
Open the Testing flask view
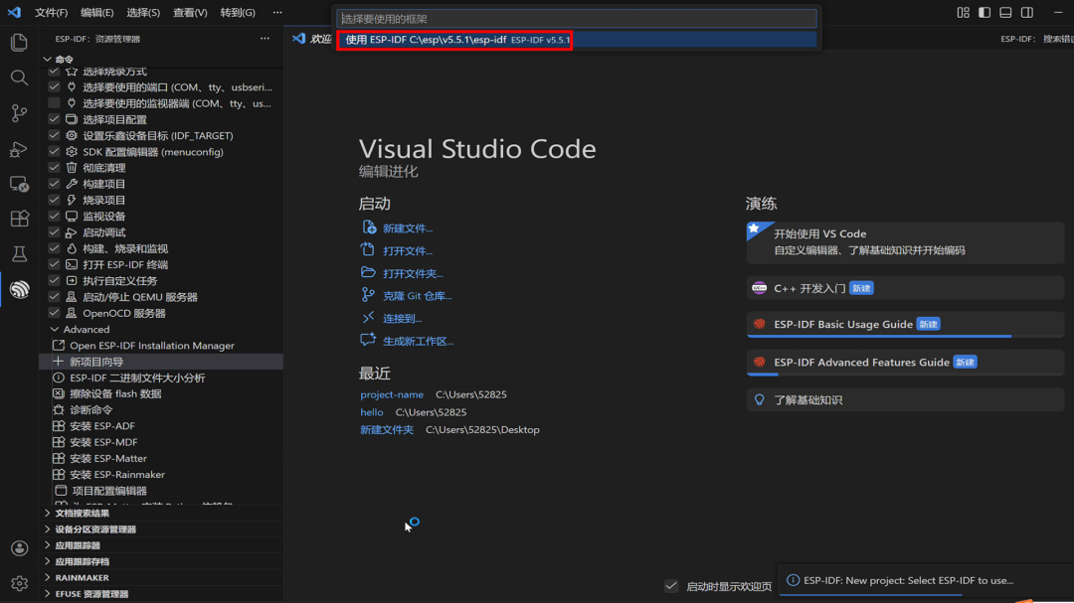[x=19, y=254]
